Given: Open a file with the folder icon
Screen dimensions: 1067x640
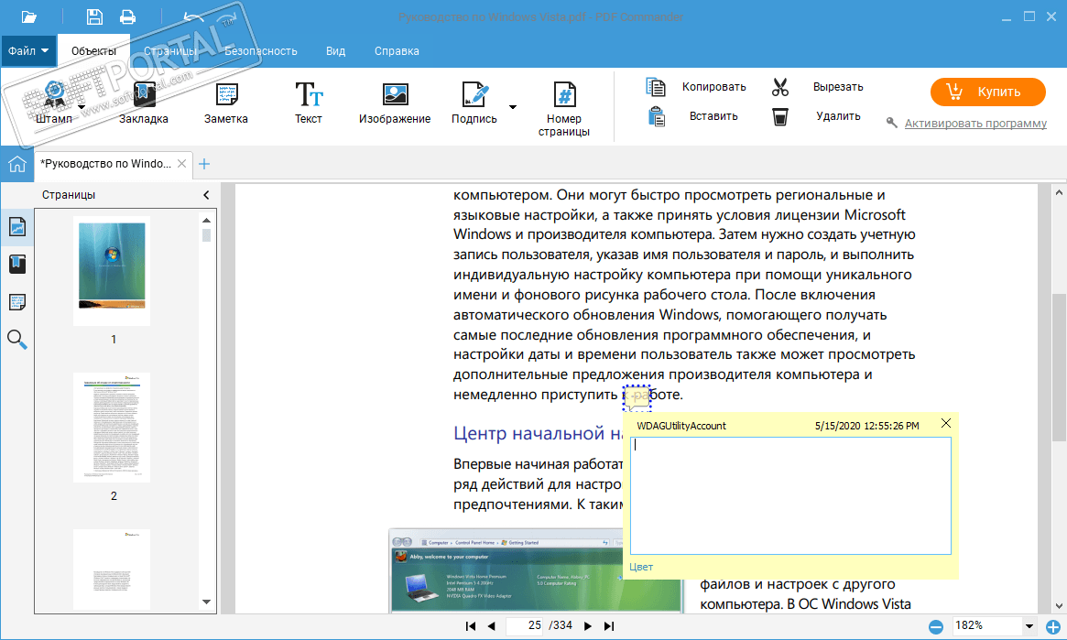Looking at the screenshot, I should [28, 17].
